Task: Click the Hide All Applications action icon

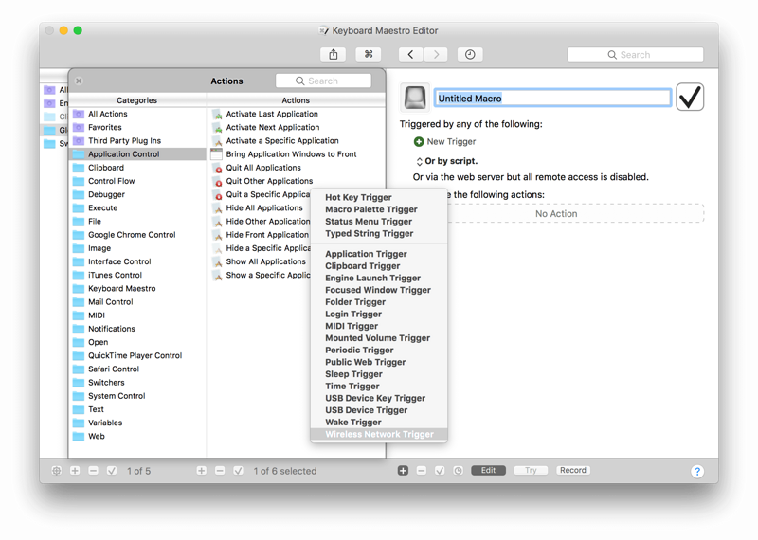Action: (218, 208)
